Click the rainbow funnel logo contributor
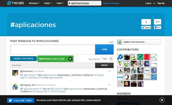The image size is (172, 105). 120,64
